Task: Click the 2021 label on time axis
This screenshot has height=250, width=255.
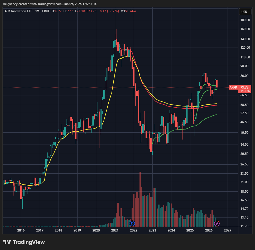Action: (x=115, y=230)
